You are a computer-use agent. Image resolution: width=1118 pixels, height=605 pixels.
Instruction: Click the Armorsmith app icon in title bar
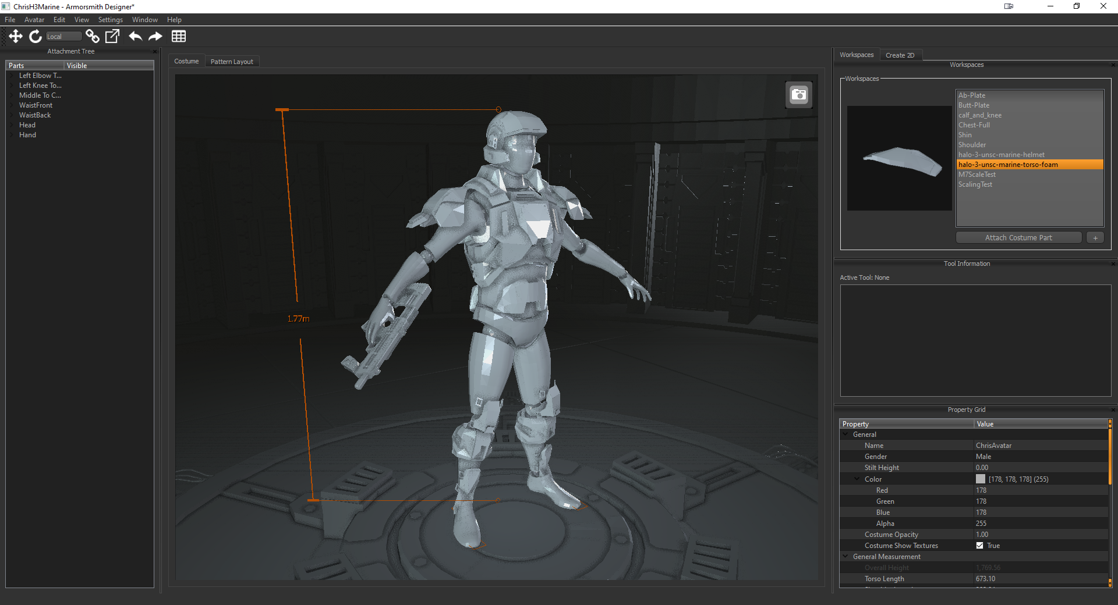[x=6, y=6]
